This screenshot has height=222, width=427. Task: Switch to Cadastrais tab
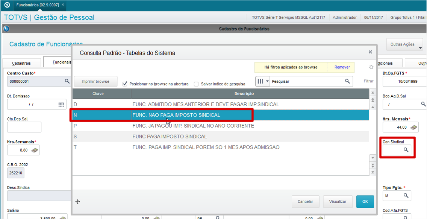click(21, 63)
